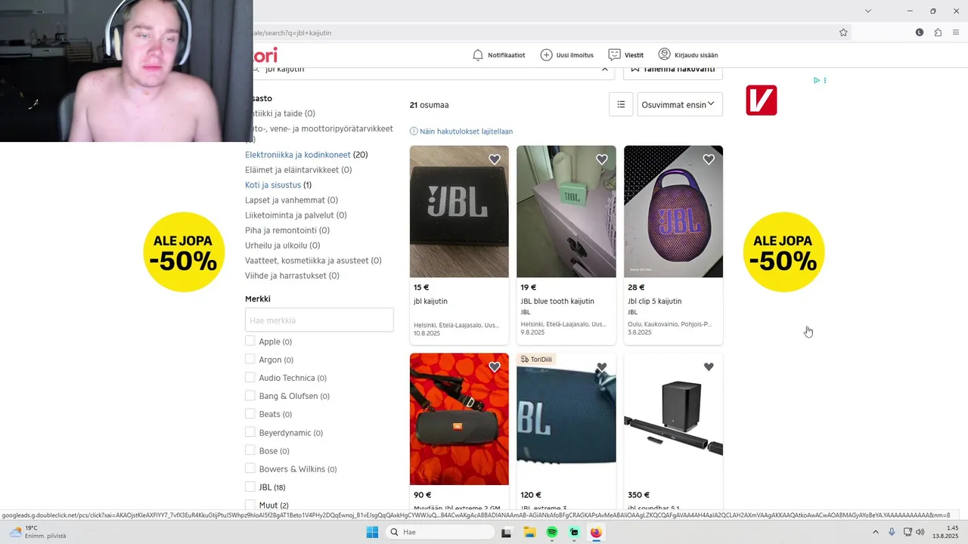Click the Windows taskbar Hae search box

439,532
